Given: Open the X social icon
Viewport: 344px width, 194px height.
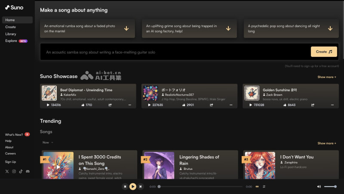Looking at the screenshot, I should pos(7,171).
